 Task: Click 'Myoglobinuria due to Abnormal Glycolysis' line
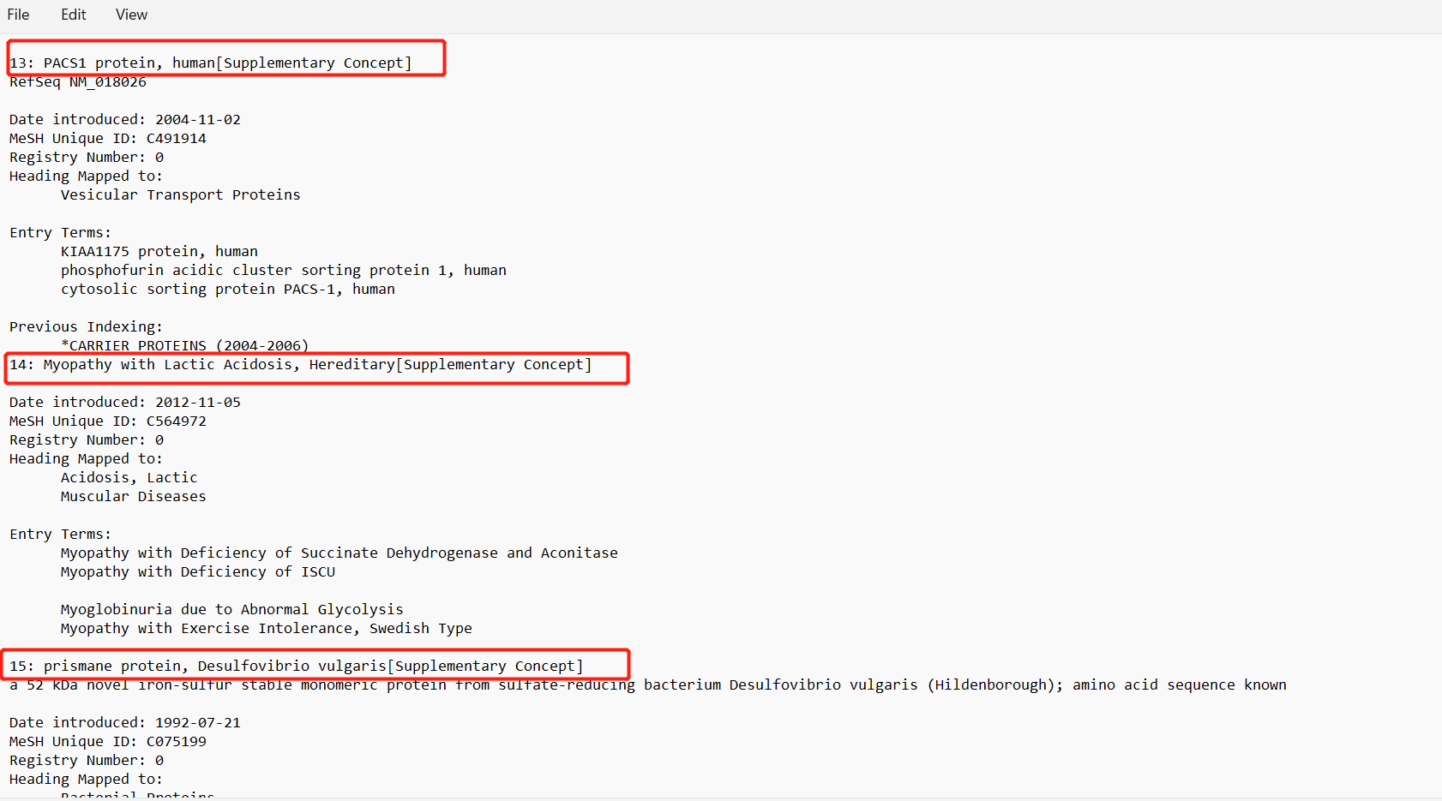click(x=231, y=610)
